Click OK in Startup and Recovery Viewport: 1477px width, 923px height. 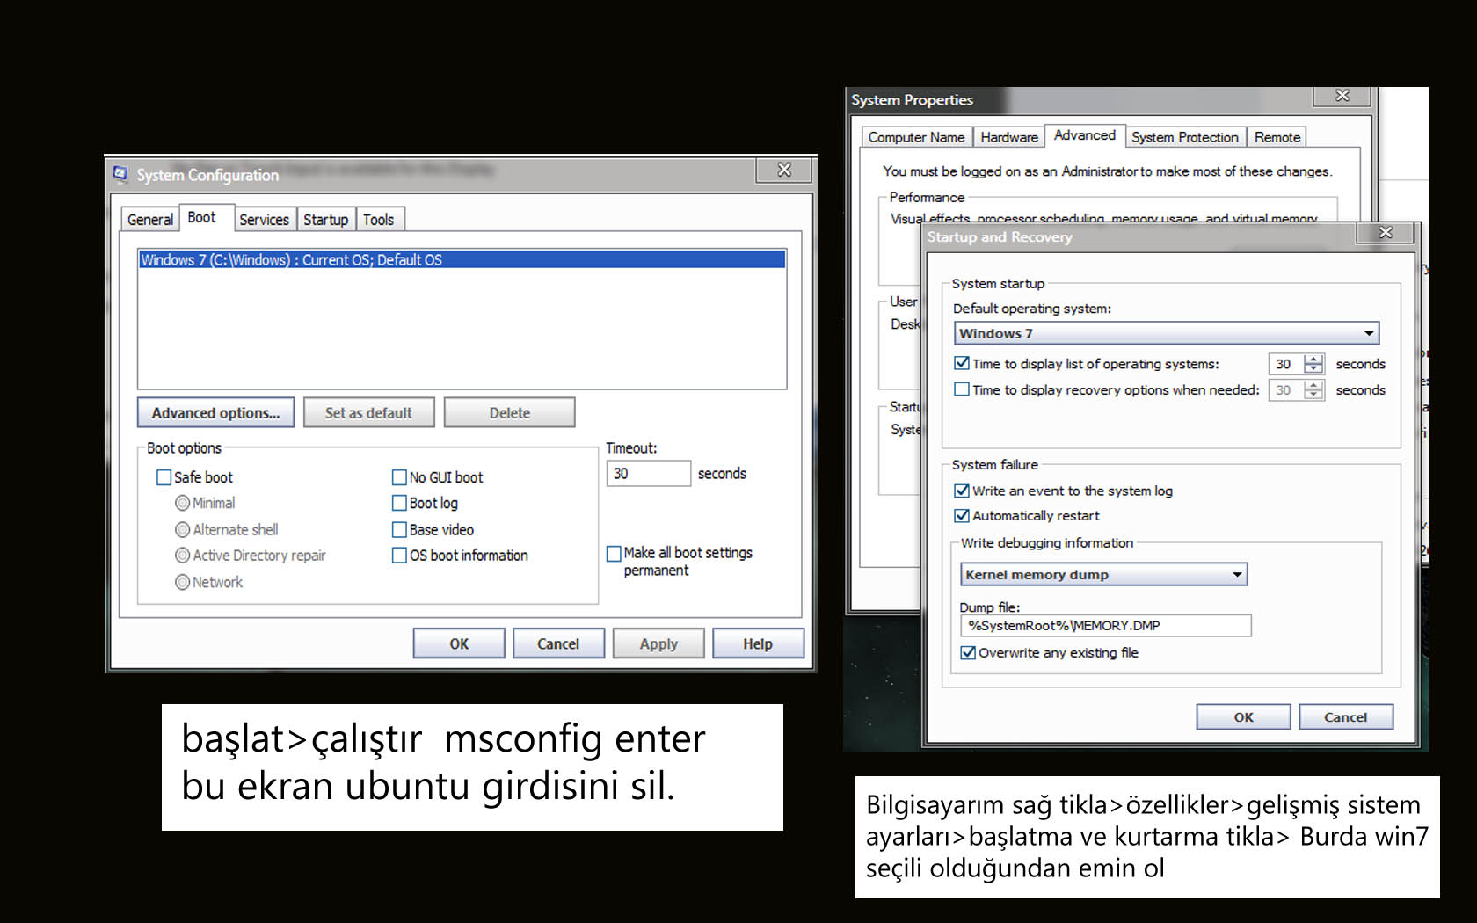click(1243, 716)
